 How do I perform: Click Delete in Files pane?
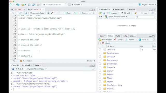[x=119, y=40]
